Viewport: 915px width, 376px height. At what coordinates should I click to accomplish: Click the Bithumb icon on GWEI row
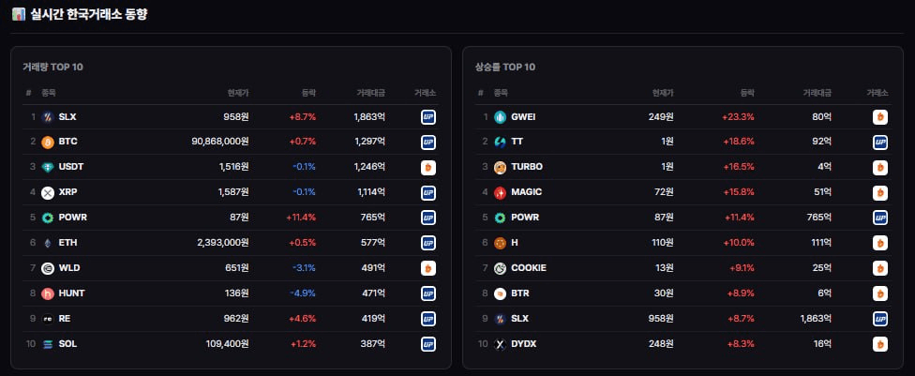click(x=880, y=117)
